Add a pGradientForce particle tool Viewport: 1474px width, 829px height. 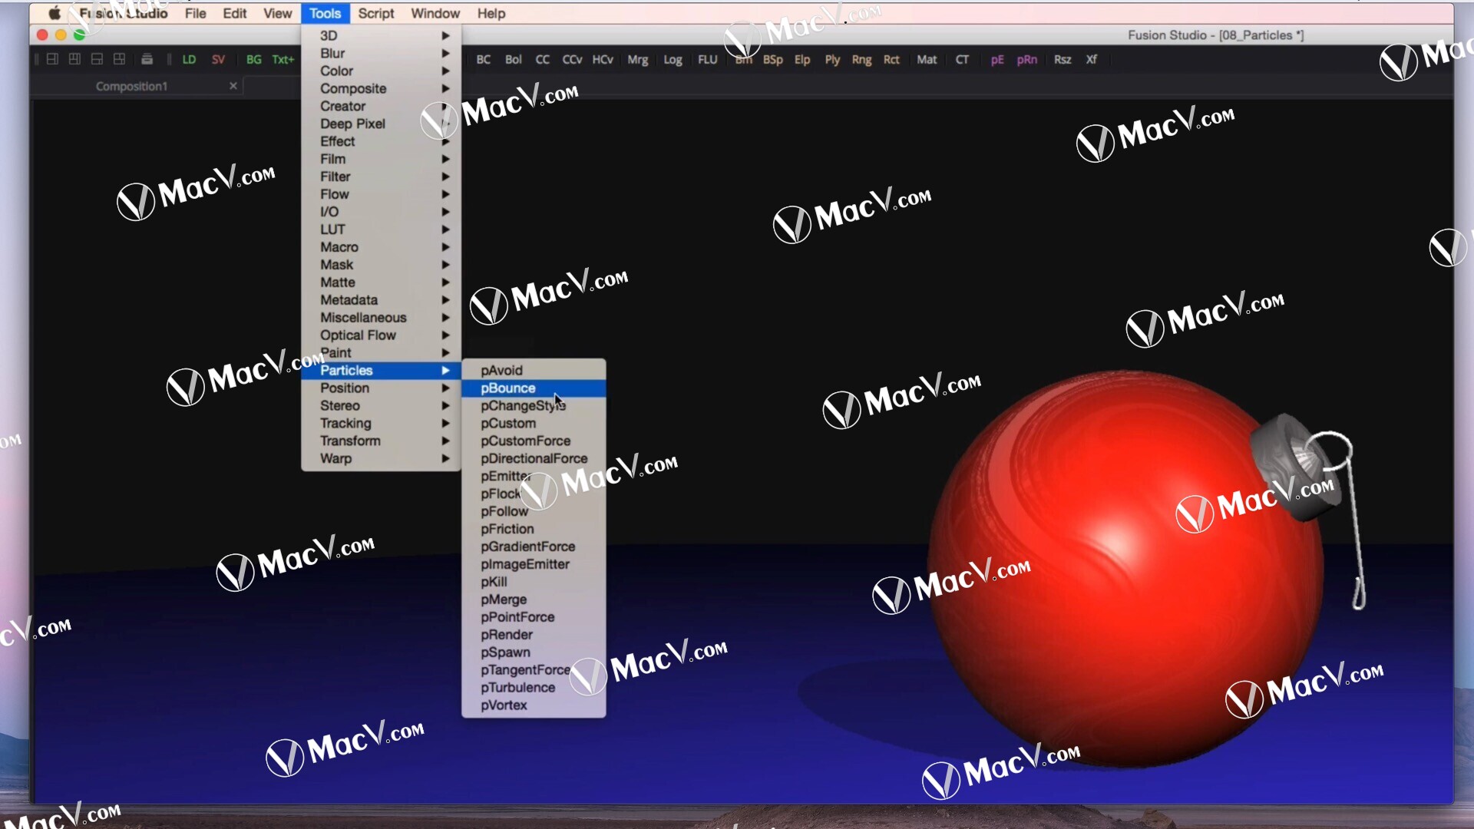click(534, 547)
